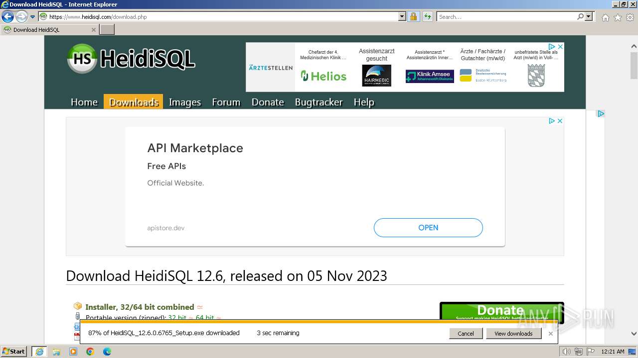This screenshot has width=638, height=358.
Task: Click the Installer, 32/64 bit combined link
Action: coord(140,307)
